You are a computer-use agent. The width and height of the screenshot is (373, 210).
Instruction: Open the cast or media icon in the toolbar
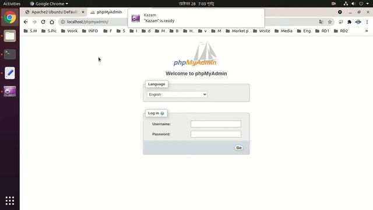point(340,22)
